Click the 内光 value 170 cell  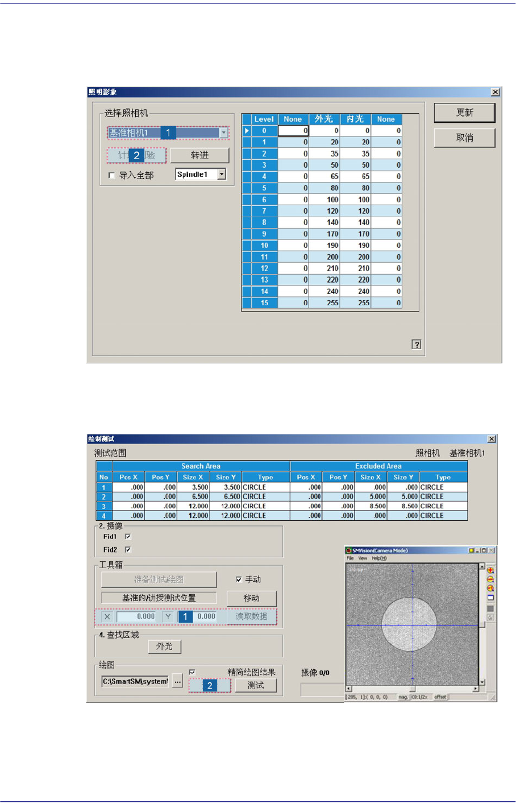355,234
